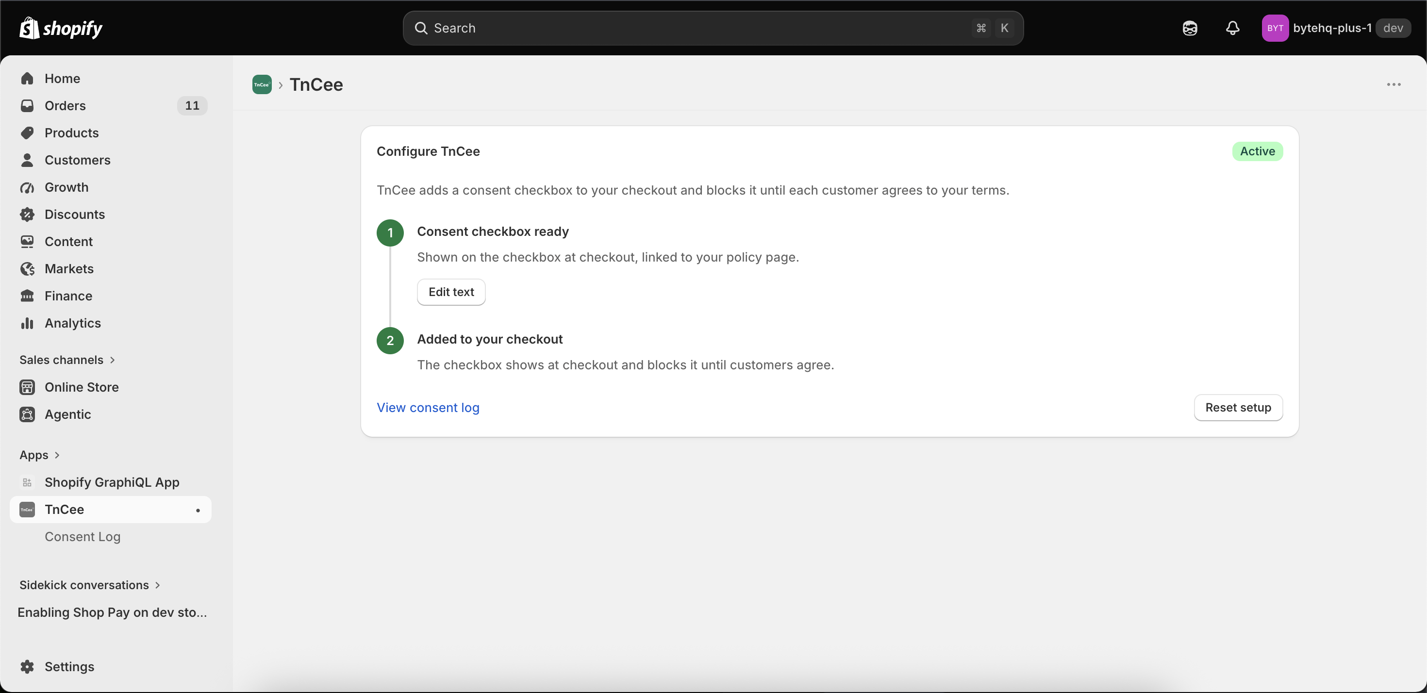
Task: Select TnCee in the Apps list
Action: click(x=111, y=510)
